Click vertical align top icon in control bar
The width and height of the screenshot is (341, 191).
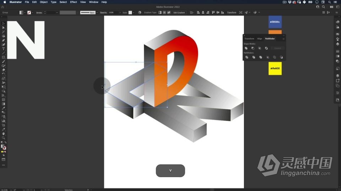click(213, 13)
